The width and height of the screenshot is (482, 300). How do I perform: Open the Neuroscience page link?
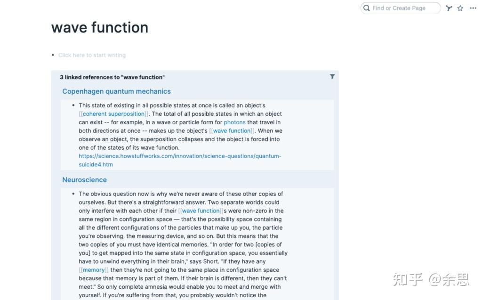click(x=84, y=180)
